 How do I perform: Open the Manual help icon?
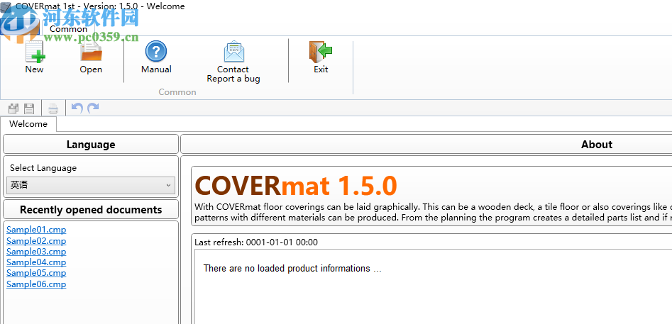[x=156, y=52]
